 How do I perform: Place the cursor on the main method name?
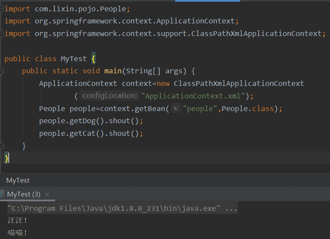(x=113, y=71)
